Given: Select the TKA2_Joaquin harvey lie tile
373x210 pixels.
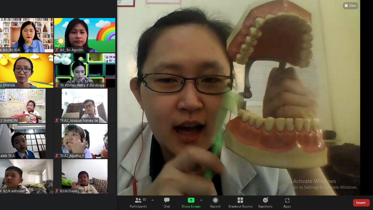Looking at the screenshot, I should coord(85,106).
